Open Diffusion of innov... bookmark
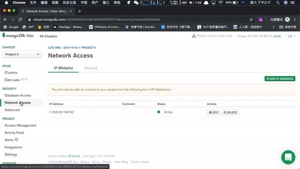Viewport: 300px width, 169px height. [x=105, y=27]
